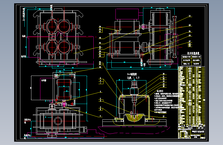The height and width of the screenshot is (145, 223).
Task: Select part balloon number 34
Action: click(x=164, y=84)
